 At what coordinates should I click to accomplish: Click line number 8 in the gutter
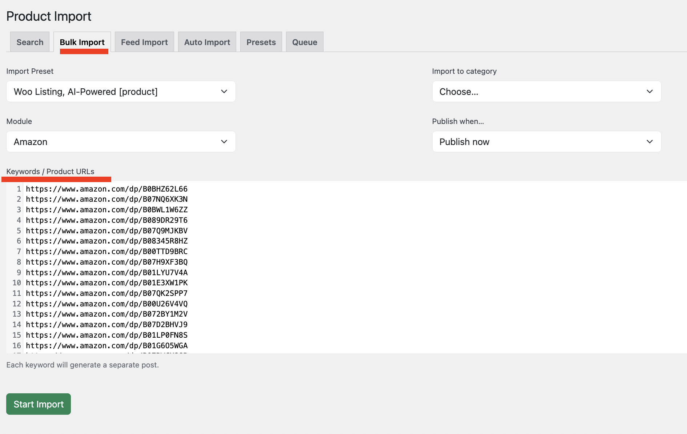[19, 262]
